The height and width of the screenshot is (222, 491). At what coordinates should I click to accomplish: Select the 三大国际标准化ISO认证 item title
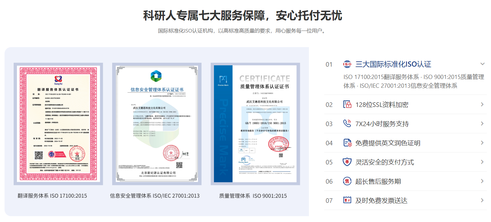click(393, 64)
